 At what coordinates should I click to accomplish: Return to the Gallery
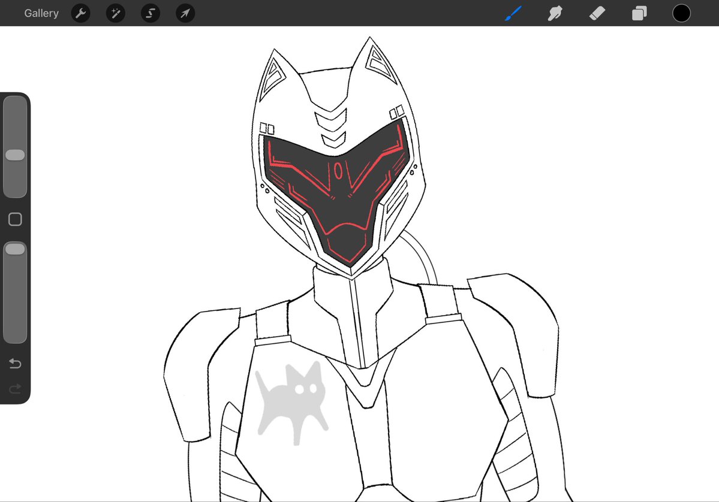tap(41, 13)
